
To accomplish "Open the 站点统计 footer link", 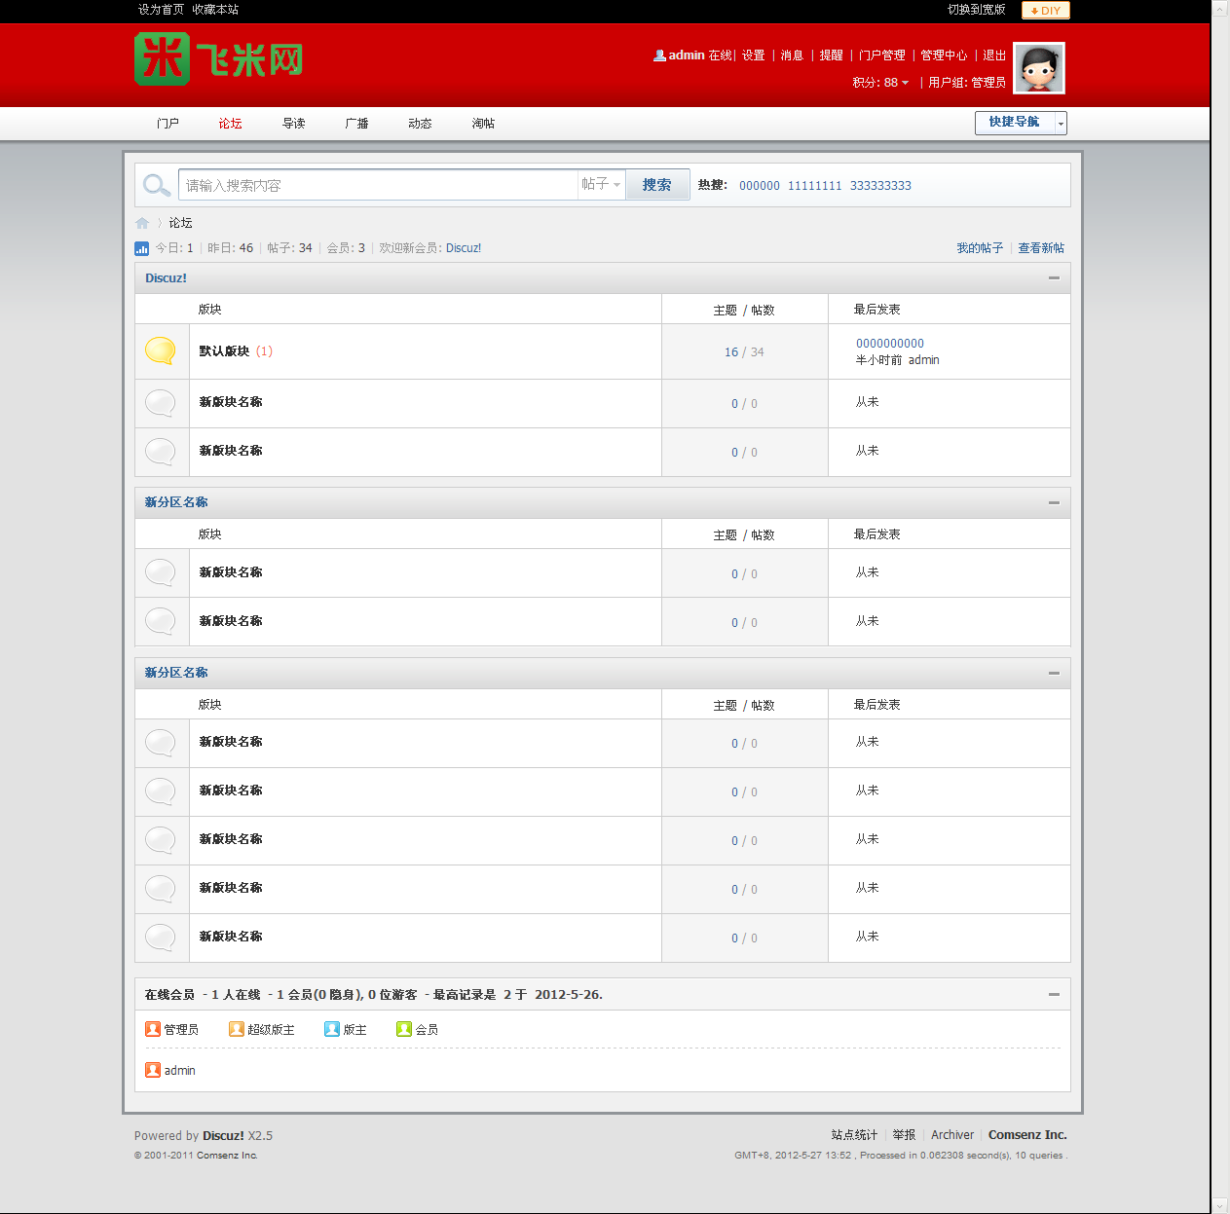I will pos(854,1135).
